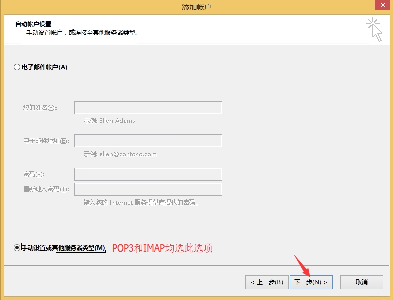Click the 示例: Ellen Adams hint text

109,121
